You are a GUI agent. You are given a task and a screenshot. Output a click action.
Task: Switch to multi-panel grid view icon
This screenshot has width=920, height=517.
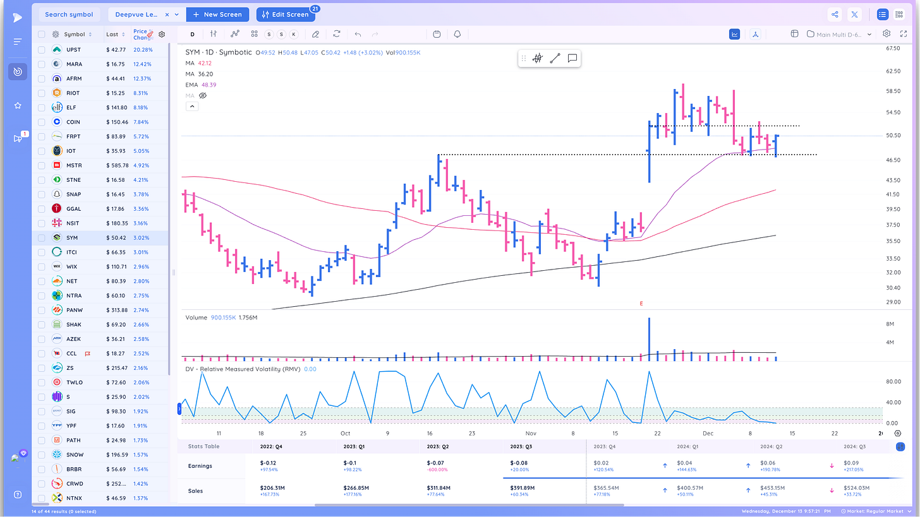[x=899, y=15]
